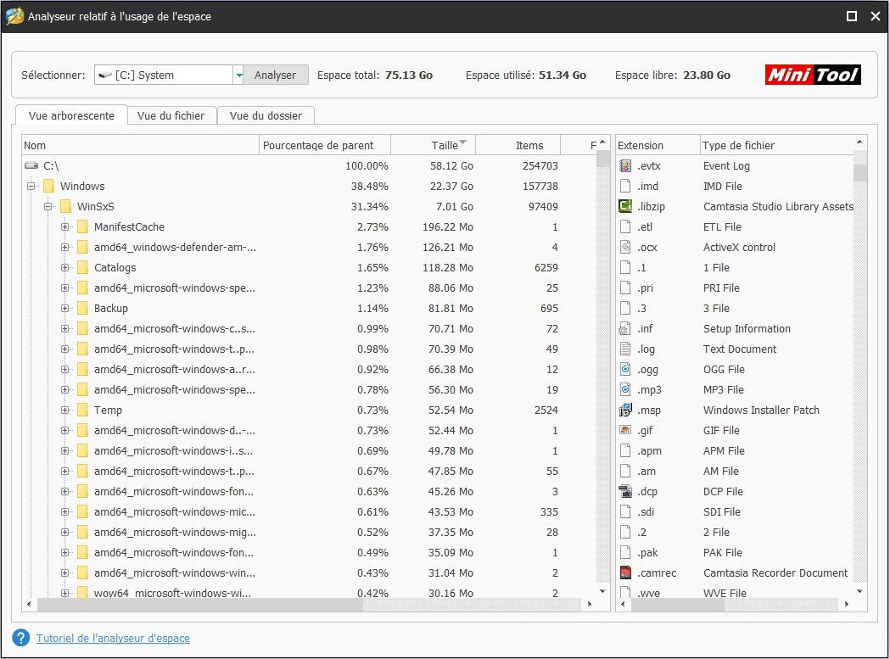Click the .dcp DCP File icon

(x=626, y=491)
